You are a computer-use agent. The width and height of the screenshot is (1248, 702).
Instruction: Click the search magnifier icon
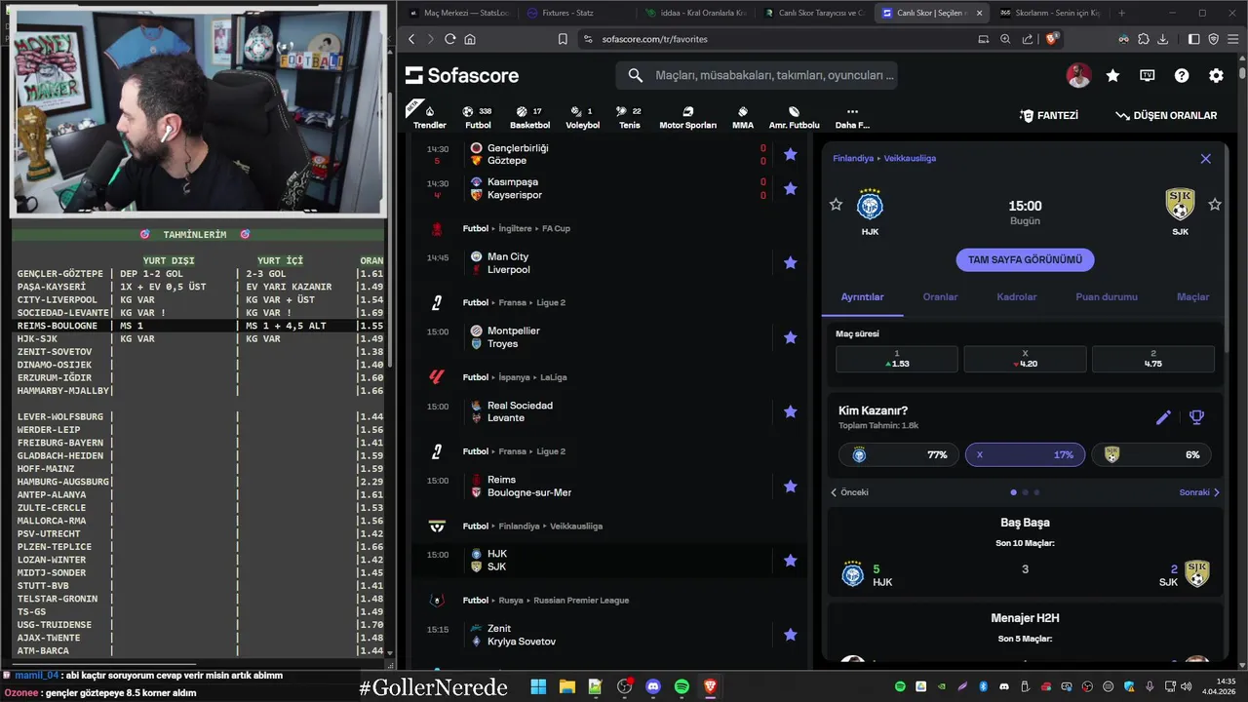pyautogui.click(x=636, y=75)
